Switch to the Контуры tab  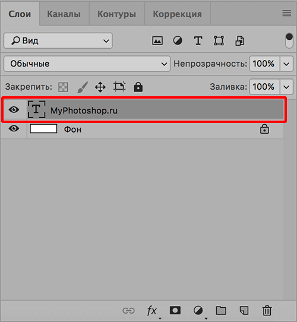coord(116,14)
